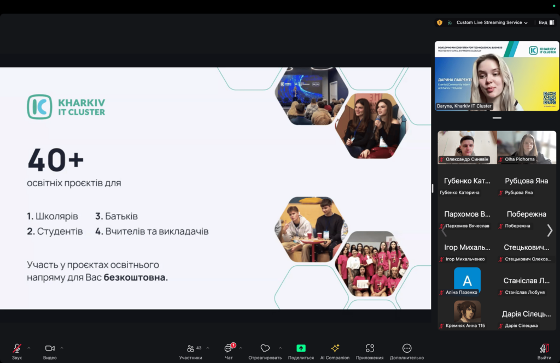This screenshot has width=560, height=363.
Task: Click Дарія Сілецька participant tile
Action: [x=527, y=313]
